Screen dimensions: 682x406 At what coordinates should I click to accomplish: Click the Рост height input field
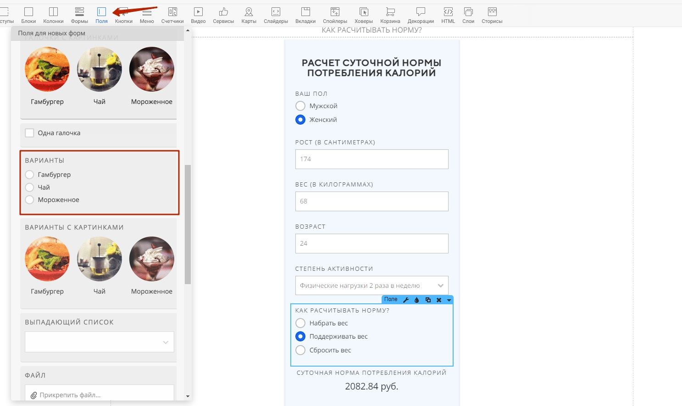372,159
